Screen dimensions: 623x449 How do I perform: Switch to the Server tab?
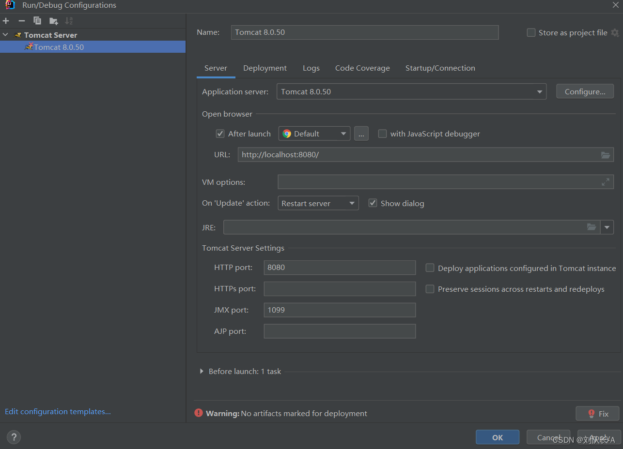[216, 68]
